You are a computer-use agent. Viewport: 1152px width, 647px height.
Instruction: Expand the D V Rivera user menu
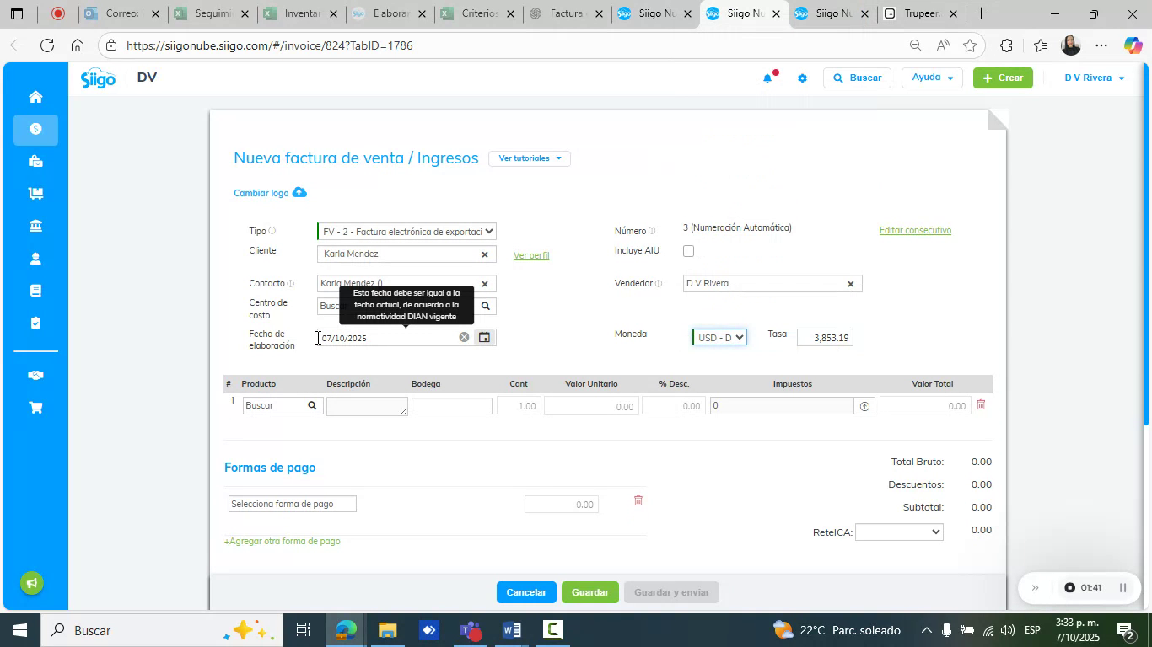coord(1095,78)
